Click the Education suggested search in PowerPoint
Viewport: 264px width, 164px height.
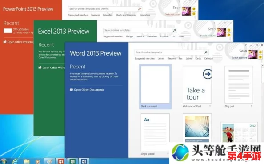coord(145,15)
